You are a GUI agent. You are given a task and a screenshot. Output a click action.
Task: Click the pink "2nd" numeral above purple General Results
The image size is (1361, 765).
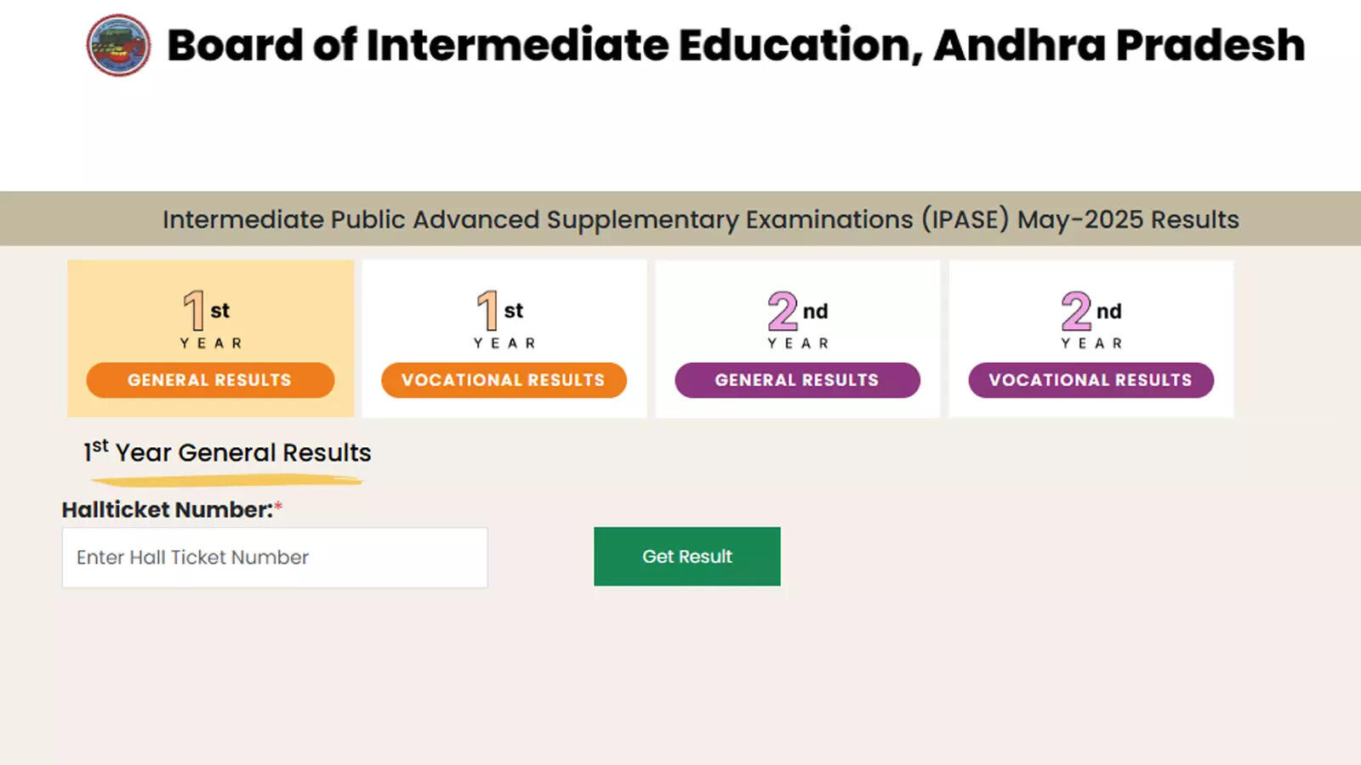(x=783, y=311)
